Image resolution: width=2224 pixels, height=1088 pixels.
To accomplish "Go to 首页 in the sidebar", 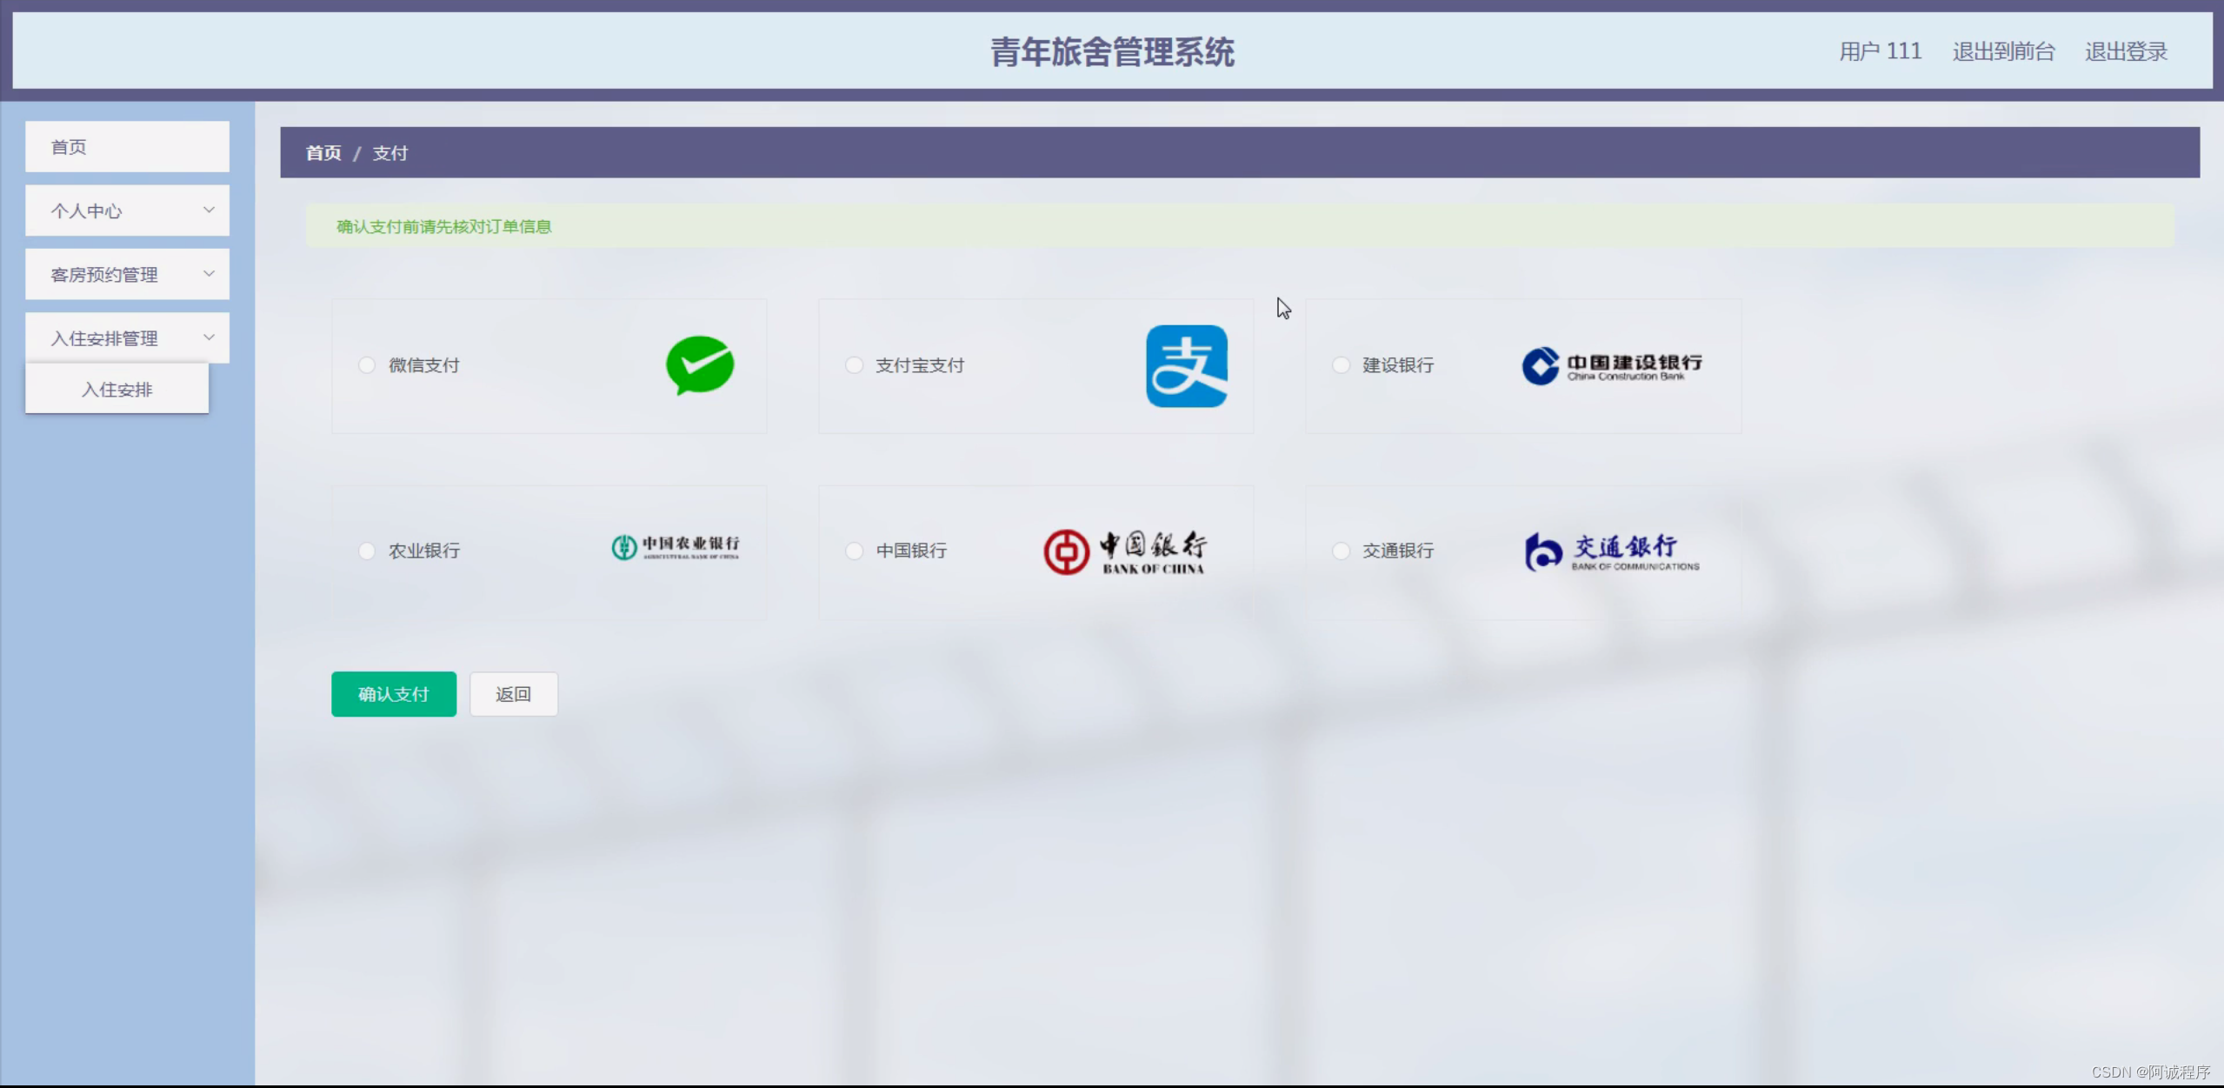I will coord(127,147).
